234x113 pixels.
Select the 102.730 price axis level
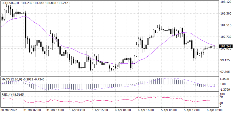click(225, 37)
